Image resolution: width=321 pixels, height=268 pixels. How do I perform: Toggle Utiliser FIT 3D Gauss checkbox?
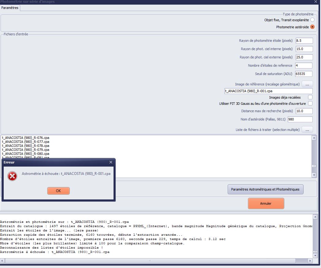click(x=310, y=104)
